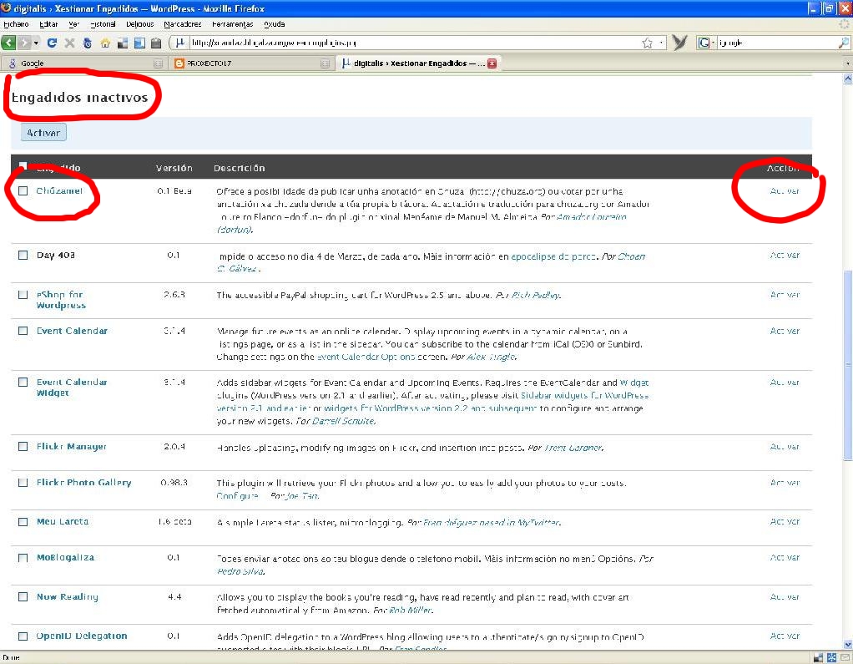Viewport: 853px width, 664px height.
Task: Click the magnifying glass search icon
Action: click(843, 43)
